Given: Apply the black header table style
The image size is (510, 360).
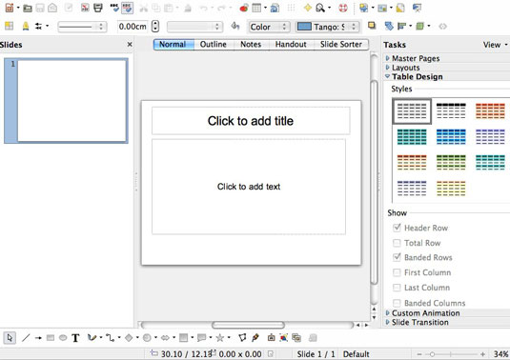Looking at the screenshot, I should click(451, 110).
